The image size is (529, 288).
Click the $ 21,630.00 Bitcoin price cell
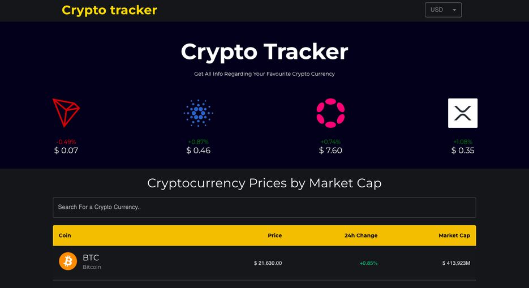(268, 263)
